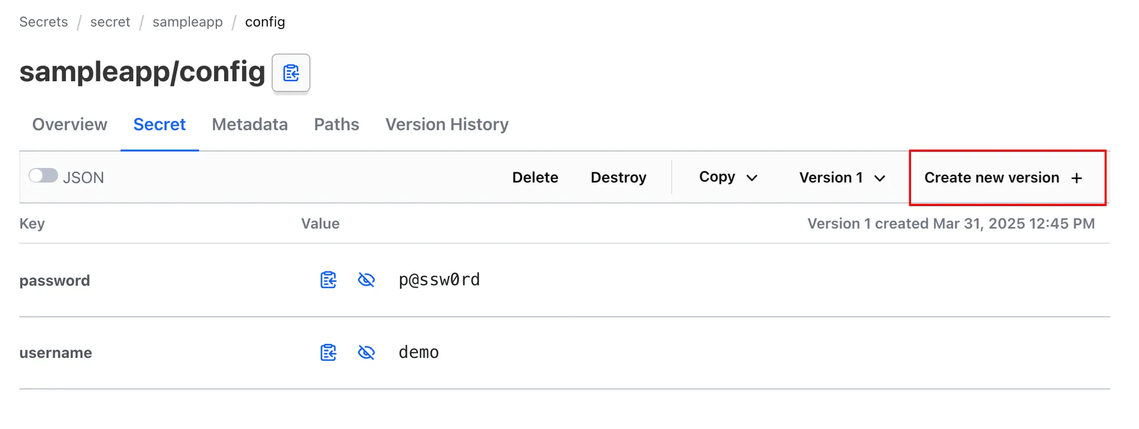
Task: Switch to the Overview tab
Action: [70, 124]
